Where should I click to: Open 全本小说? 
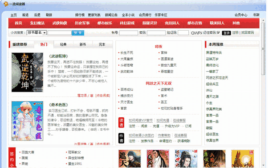click(x=128, y=15)
